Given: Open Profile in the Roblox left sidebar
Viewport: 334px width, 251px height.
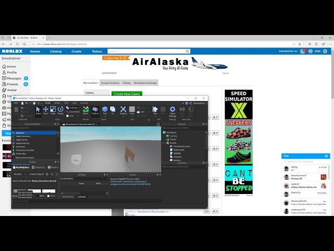Looking at the screenshot, I should (9, 72).
